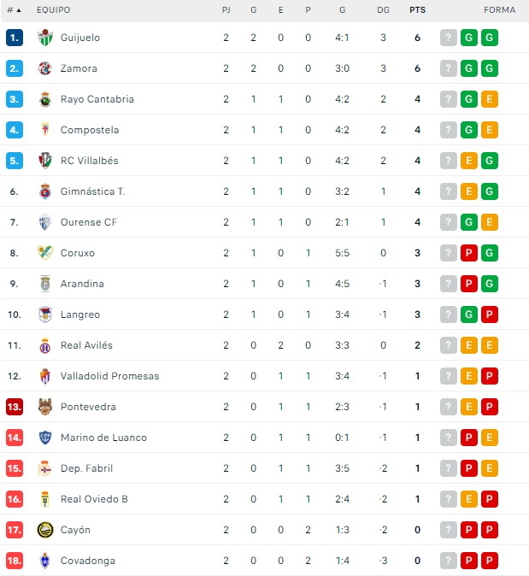Viewport: 529px width, 576px height.
Task: Click Guijuelo's gray question-mark form badge
Action: click(x=449, y=38)
